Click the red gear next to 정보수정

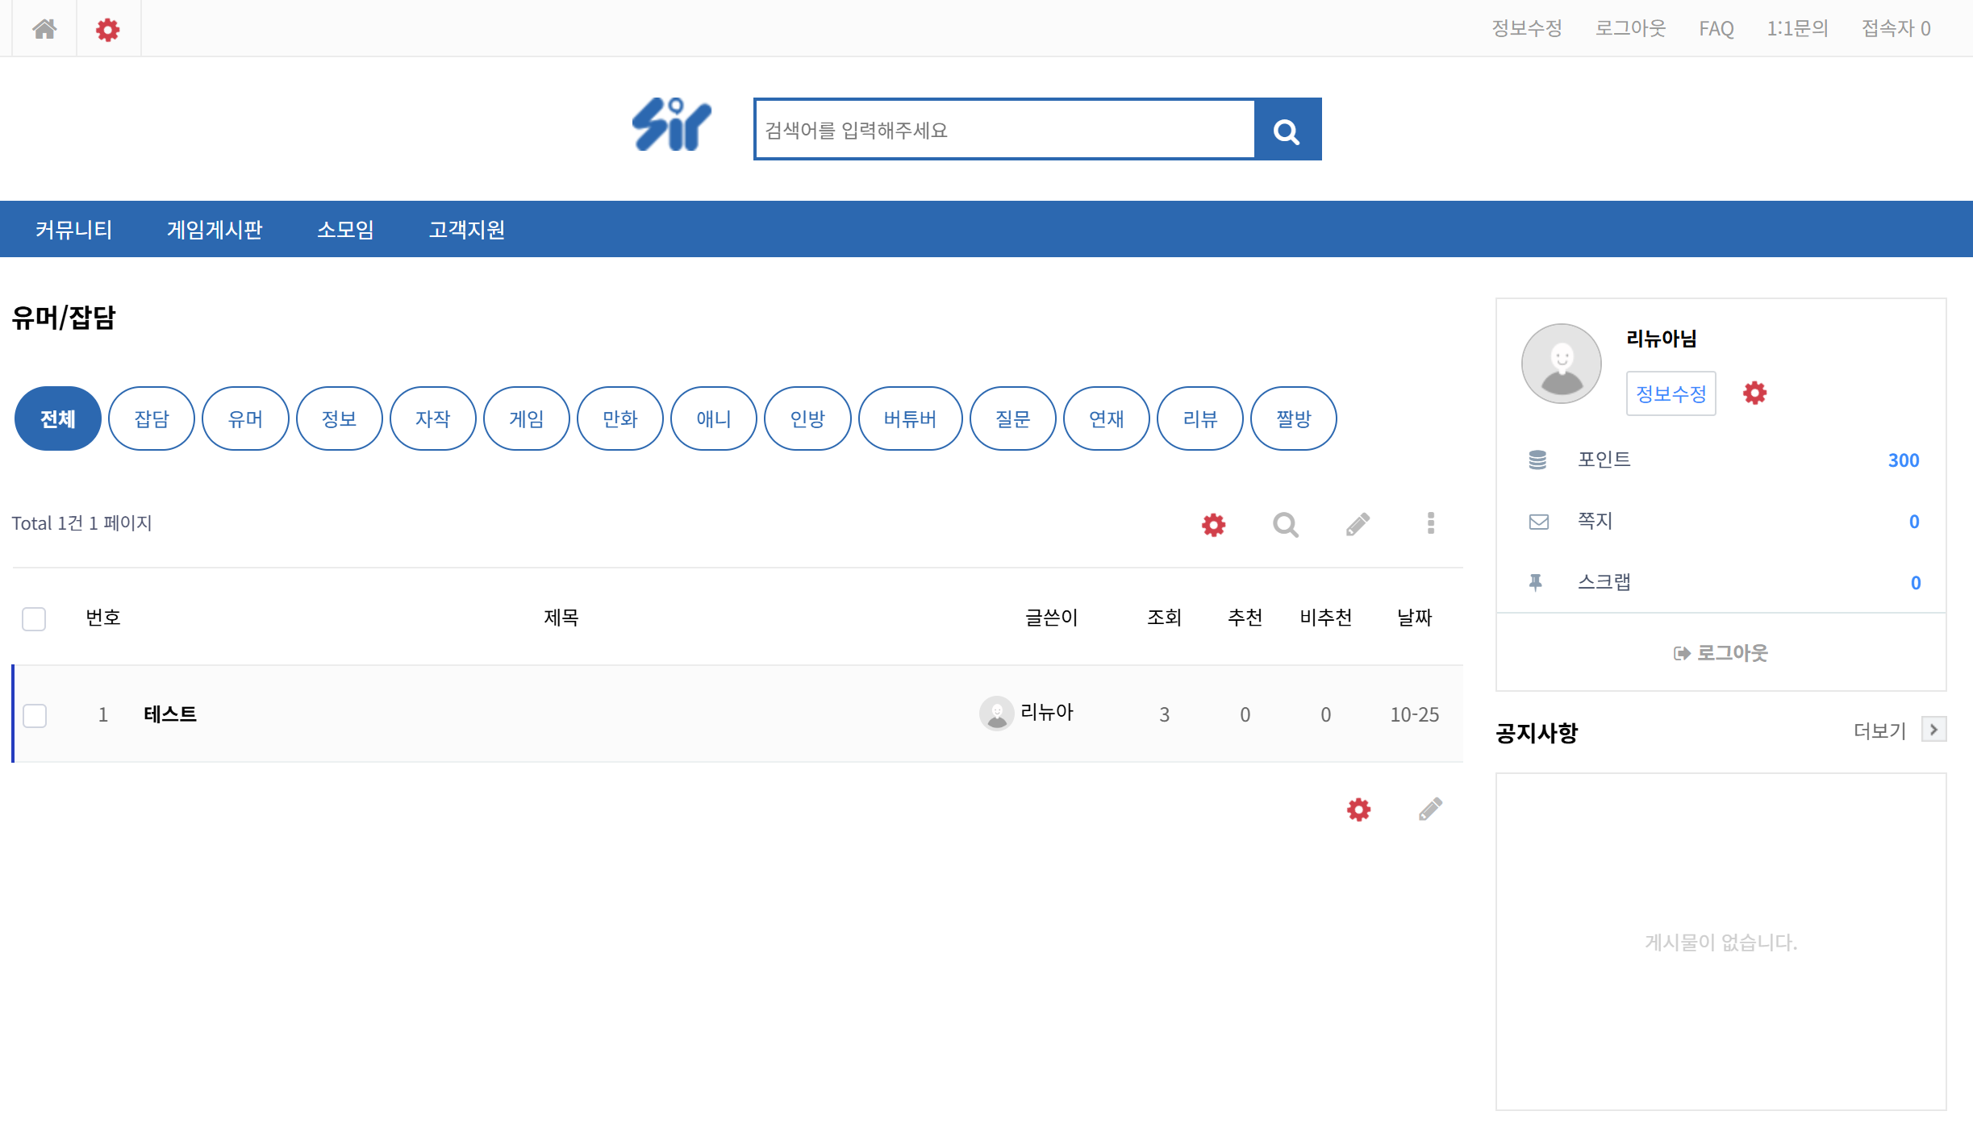pyautogui.click(x=1754, y=393)
